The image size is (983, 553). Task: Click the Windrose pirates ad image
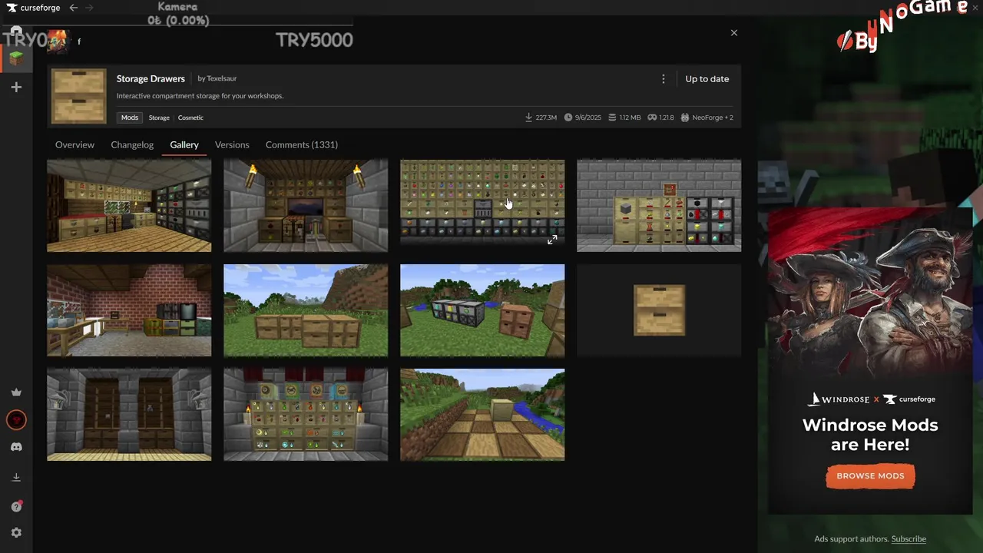[870, 296]
